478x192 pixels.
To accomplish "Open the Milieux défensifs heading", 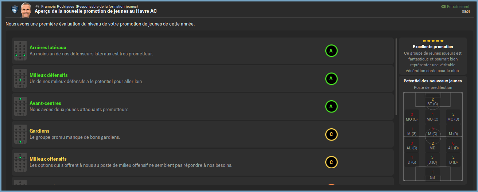I will click(48, 75).
